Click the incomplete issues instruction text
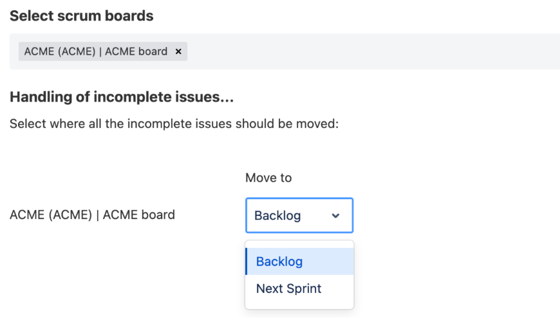Viewport: 560px width, 318px height. click(x=174, y=123)
